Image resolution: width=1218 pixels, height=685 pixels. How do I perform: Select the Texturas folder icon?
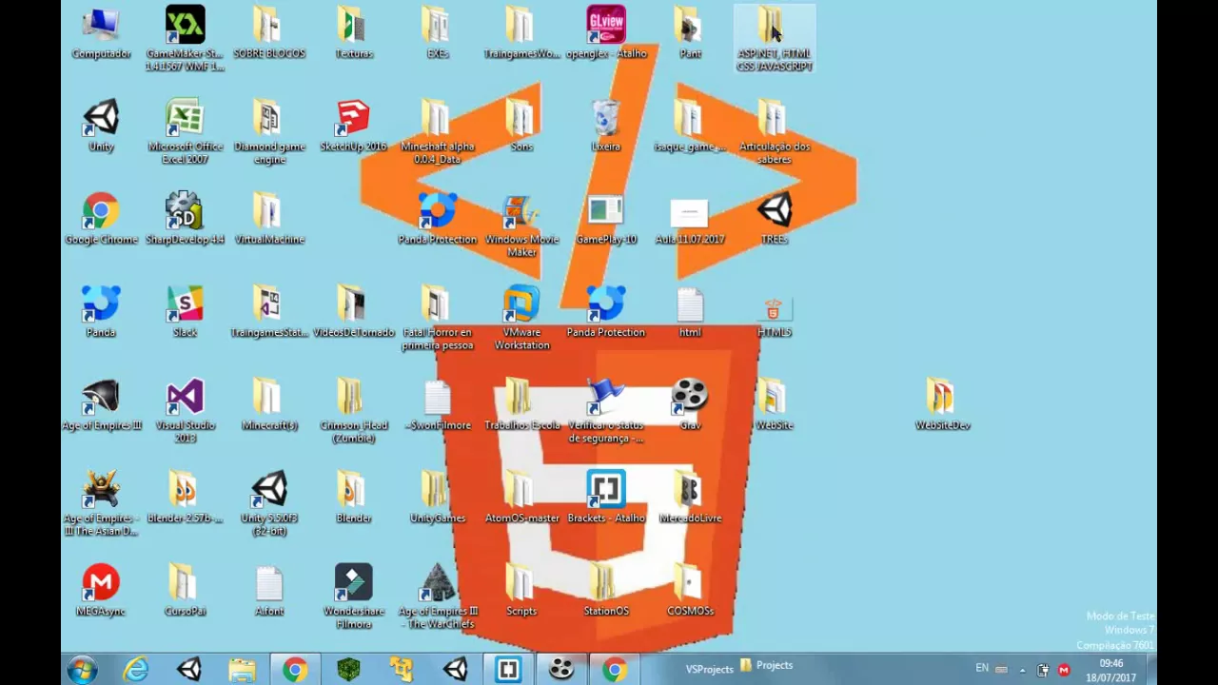point(353,33)
